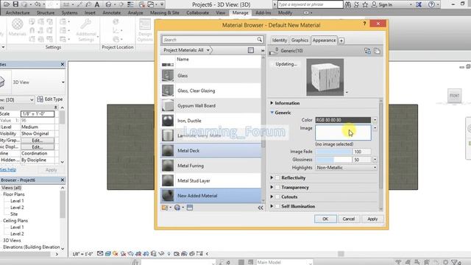Toggle the library panel view icon
Image resolution: width=471 pixels, height=265 pixels.
[251, 50]
